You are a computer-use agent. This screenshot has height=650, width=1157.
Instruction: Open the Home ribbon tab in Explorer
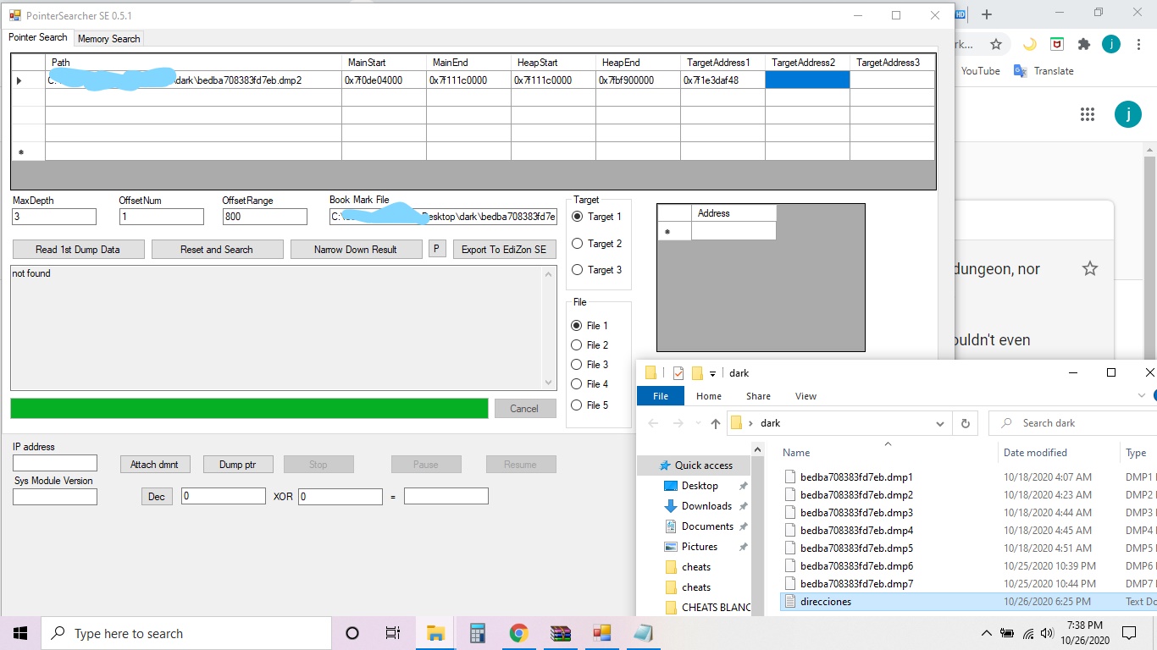coord(709,396)
